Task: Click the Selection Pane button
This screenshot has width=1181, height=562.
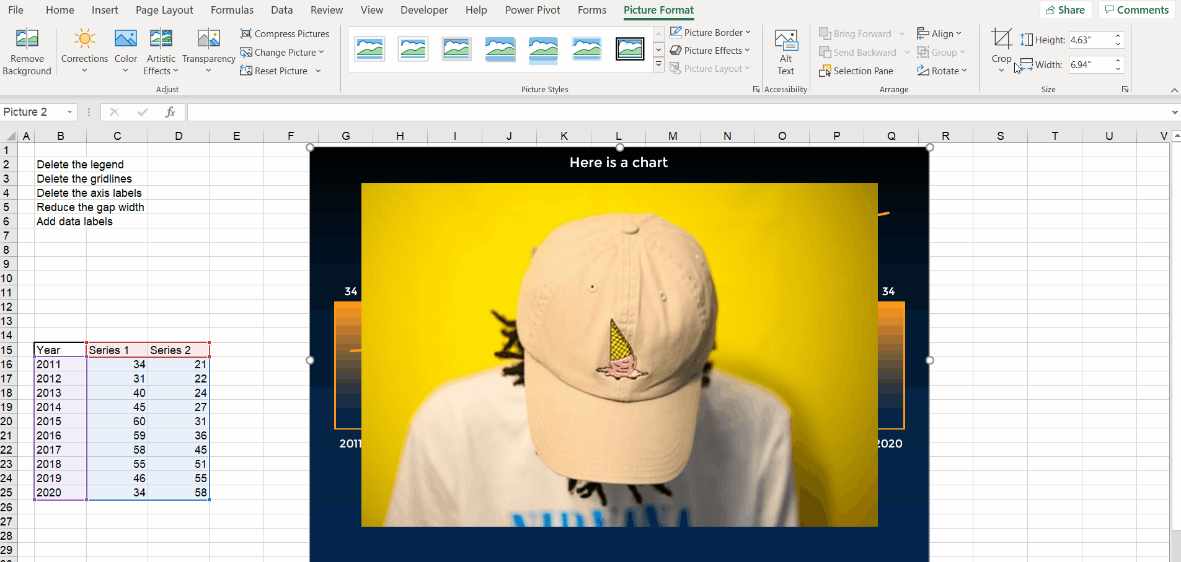Action: (857, 71)
